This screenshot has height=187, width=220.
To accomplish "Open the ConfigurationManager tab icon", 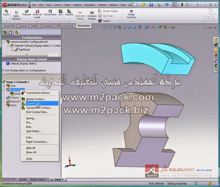I will [x=17, y=33].
